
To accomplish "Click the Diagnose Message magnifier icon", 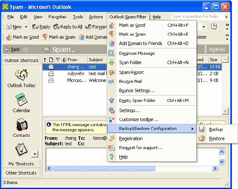I will point(111,54).
